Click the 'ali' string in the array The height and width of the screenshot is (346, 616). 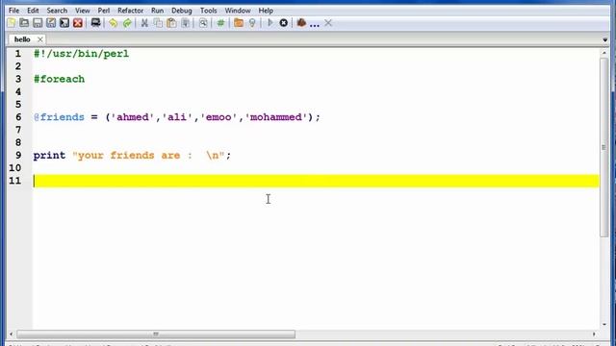tap(177, 117)
